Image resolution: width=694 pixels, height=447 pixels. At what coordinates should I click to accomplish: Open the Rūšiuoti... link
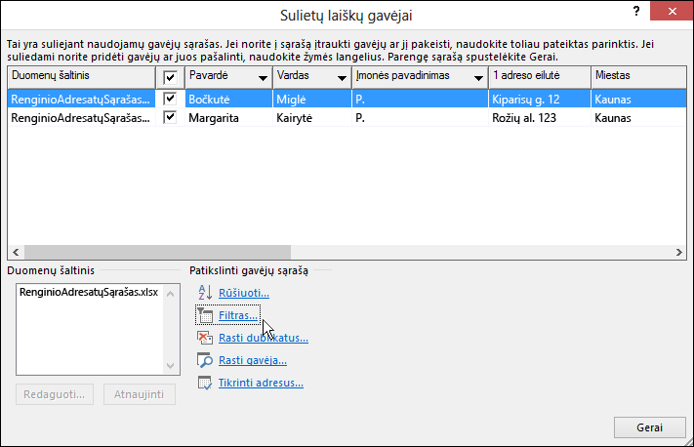(x=244, y=293)
